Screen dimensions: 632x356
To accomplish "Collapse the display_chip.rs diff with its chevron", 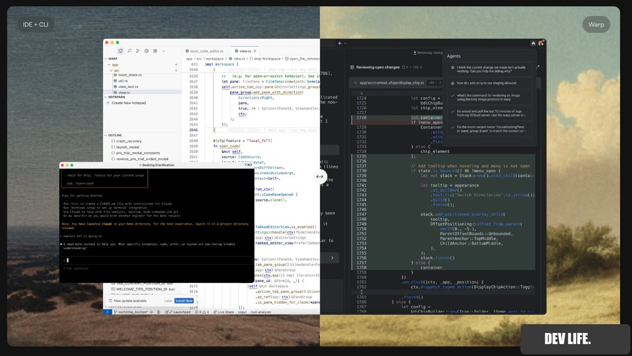I will click(x=356, y=83).
